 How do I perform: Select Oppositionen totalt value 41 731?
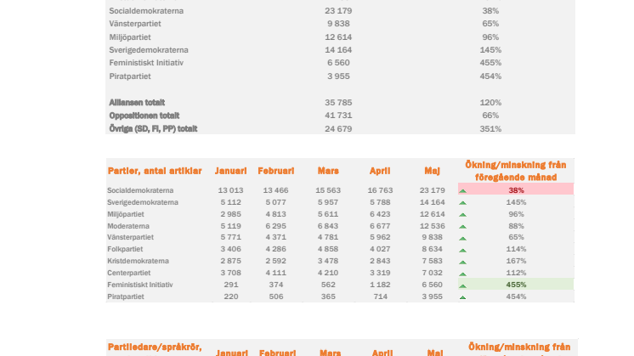(338, 116)
